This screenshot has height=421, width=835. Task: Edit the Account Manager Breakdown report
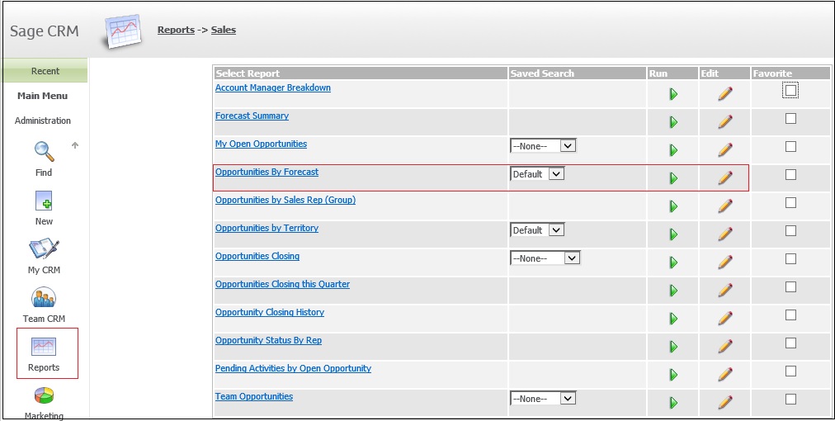coord(724,94)
